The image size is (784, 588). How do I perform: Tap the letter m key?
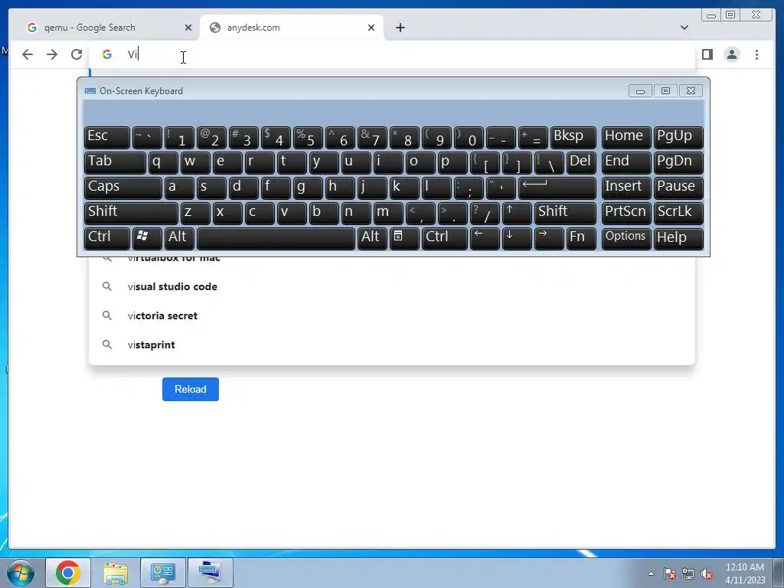(x=388, y=213)
